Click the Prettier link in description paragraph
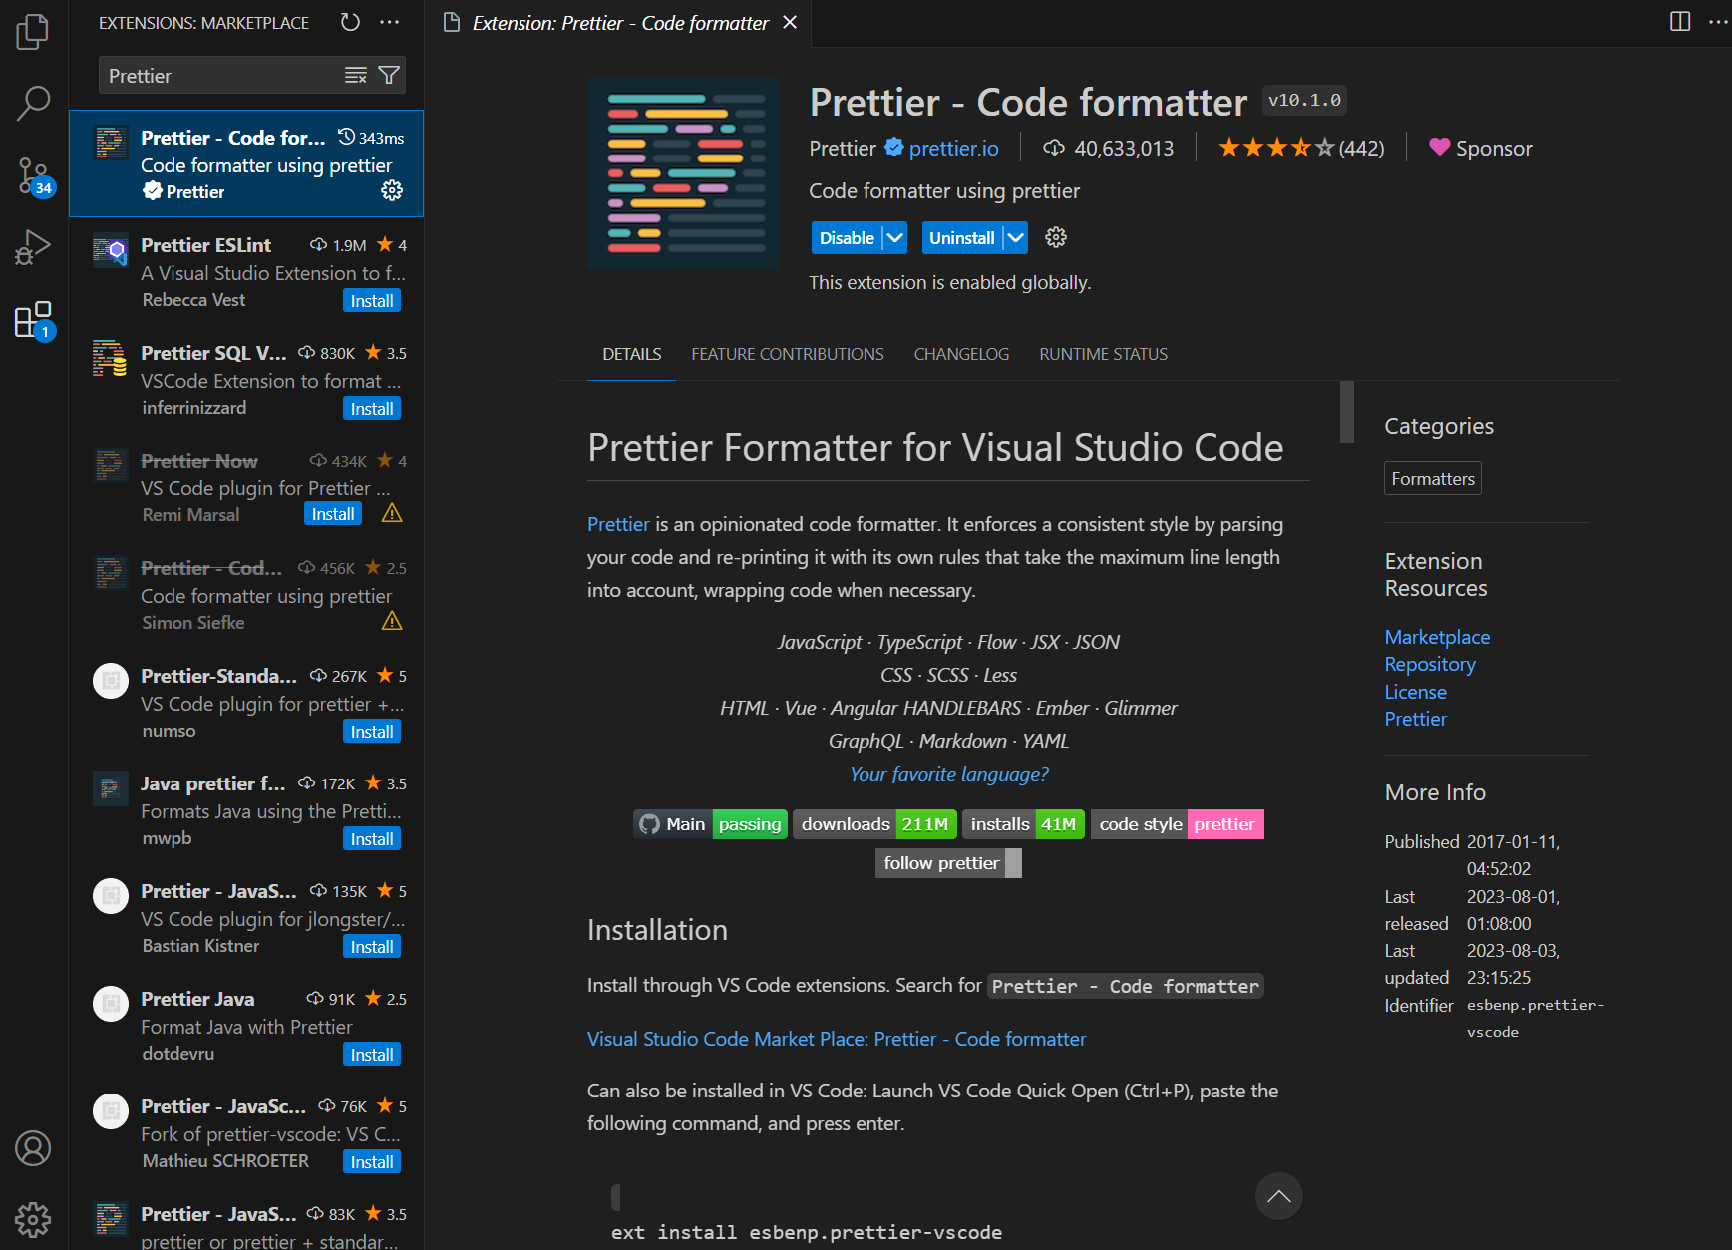This screenshot has height=1250, width=1732. [x=618, y=524]
